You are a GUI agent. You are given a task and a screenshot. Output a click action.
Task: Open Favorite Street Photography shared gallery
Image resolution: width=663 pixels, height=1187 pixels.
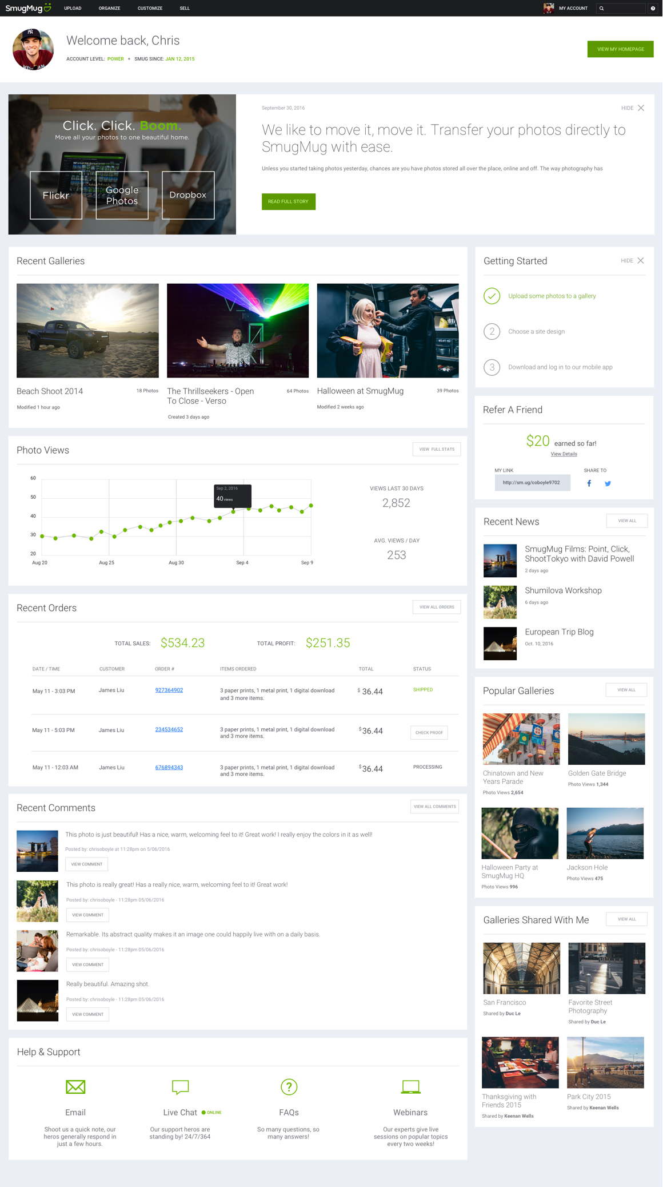(x=606, y=968)
